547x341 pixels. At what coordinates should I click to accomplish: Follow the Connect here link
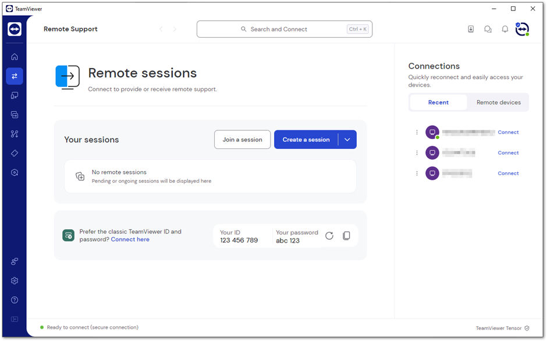(x=130, y=239)
